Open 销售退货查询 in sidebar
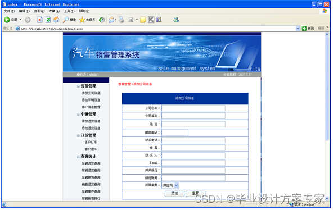Viewport: 333px width, 210px height. 91,185
